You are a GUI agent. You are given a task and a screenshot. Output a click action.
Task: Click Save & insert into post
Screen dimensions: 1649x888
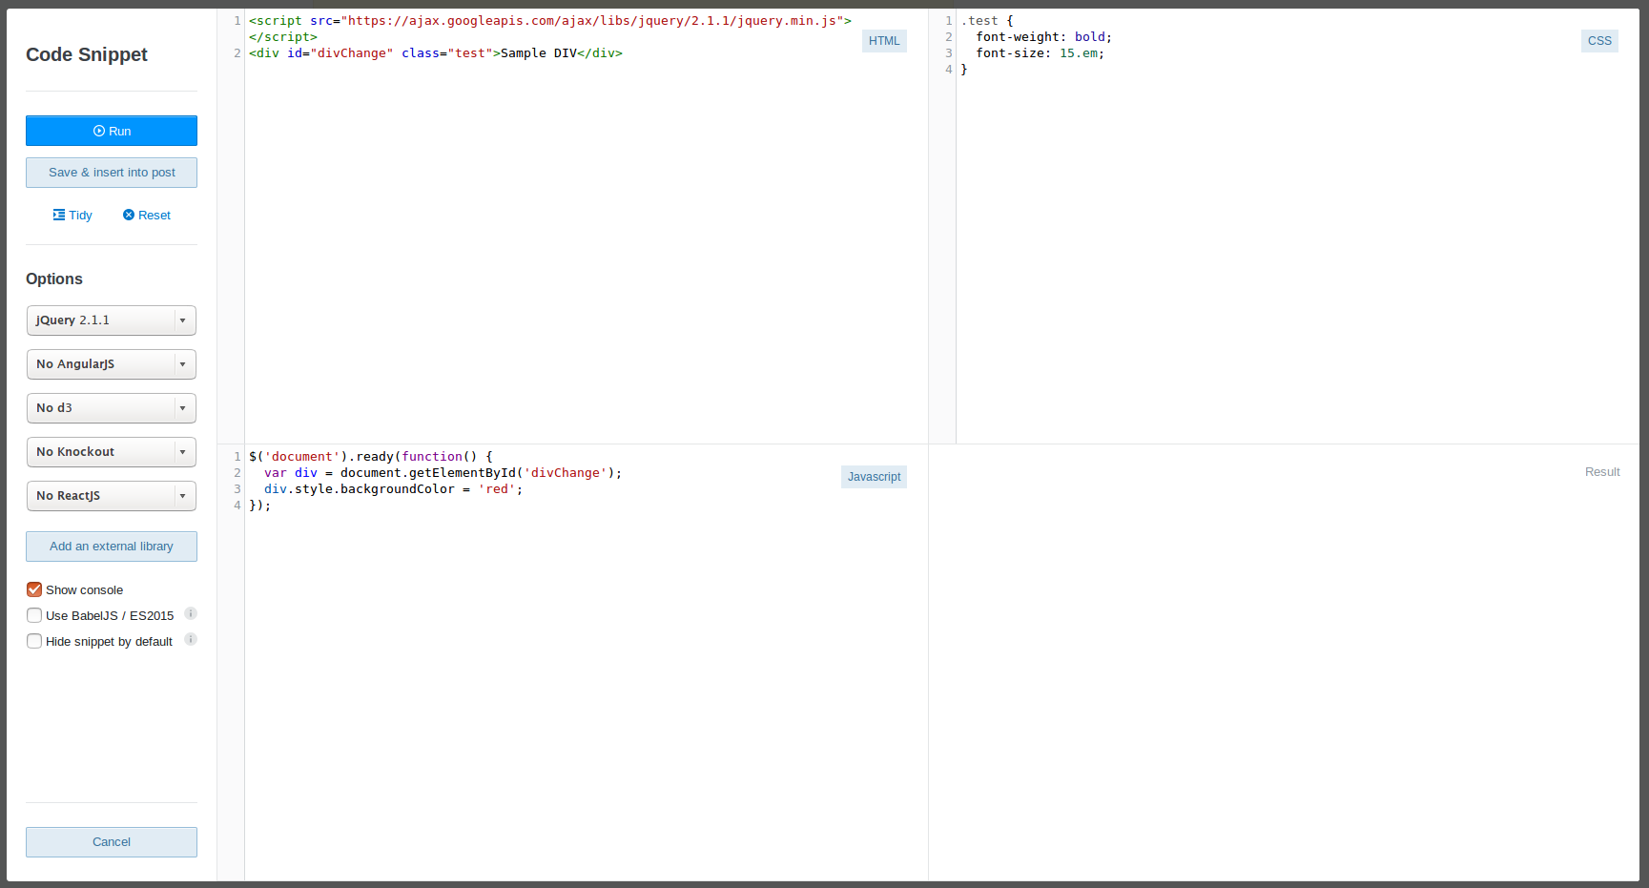point(112,173)
